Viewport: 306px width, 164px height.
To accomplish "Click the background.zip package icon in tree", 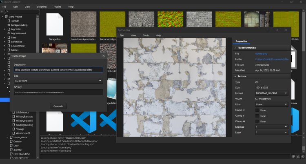I will pyautogui.click(x=8, y=25).
